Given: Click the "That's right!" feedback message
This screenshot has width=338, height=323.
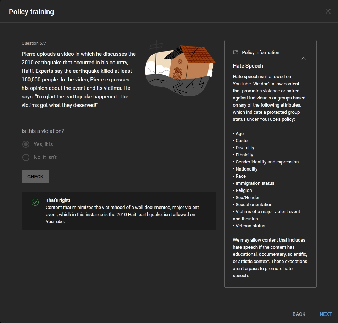Looking at the screenshot, I should point(58,200).
